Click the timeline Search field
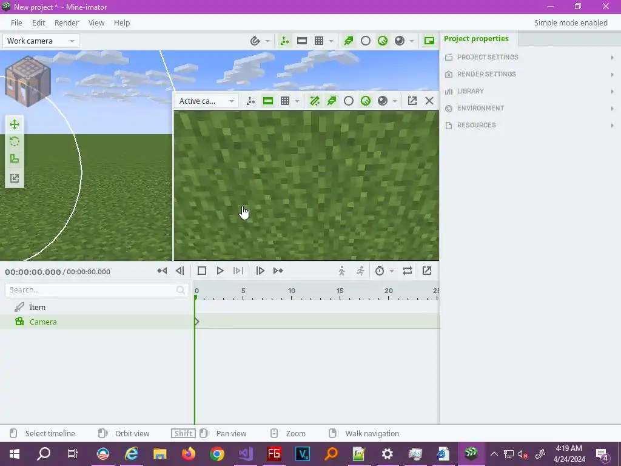Viewport: 621px width, 466px height. 97,289
